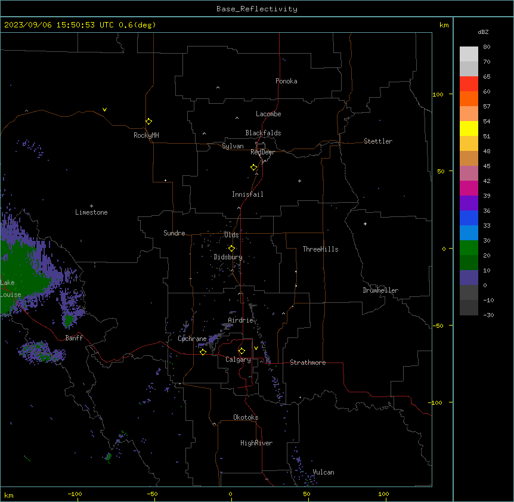Click the yellow station marker near Olds
The image size is (514, 502).
coord(231,249)
